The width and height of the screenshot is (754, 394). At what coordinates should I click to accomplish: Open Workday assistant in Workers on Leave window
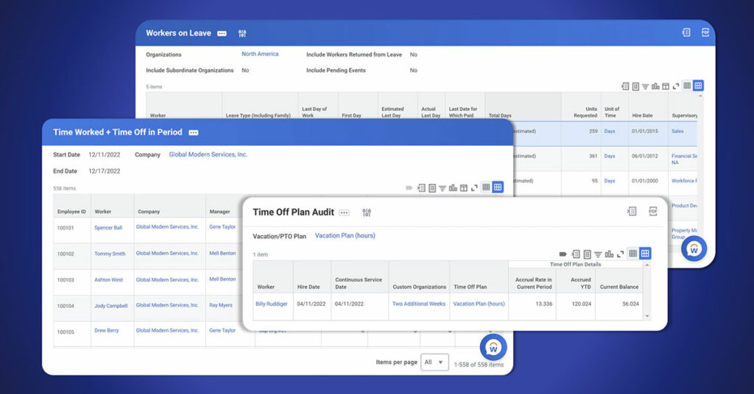click(x=694, y=248)
